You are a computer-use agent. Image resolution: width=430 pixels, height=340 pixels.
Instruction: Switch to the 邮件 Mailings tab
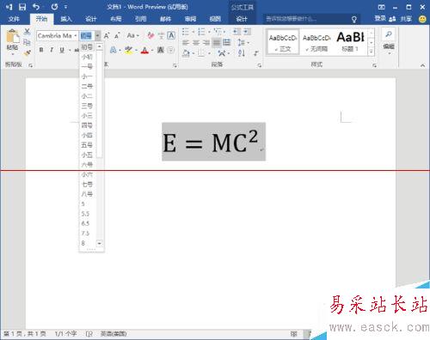pos(165,19)
